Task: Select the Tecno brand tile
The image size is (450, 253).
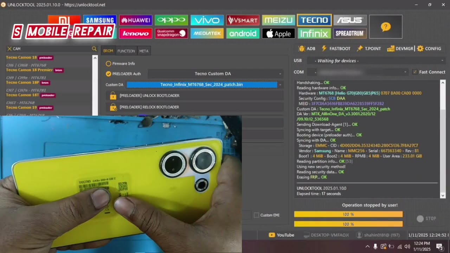Action: coord(314,20)
